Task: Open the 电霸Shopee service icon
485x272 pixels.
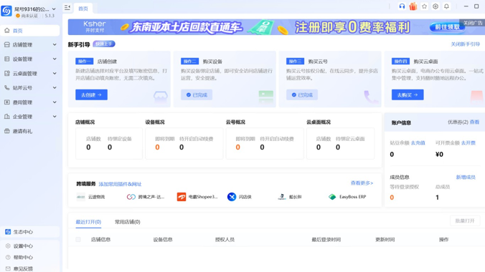Action: (182, 197)
